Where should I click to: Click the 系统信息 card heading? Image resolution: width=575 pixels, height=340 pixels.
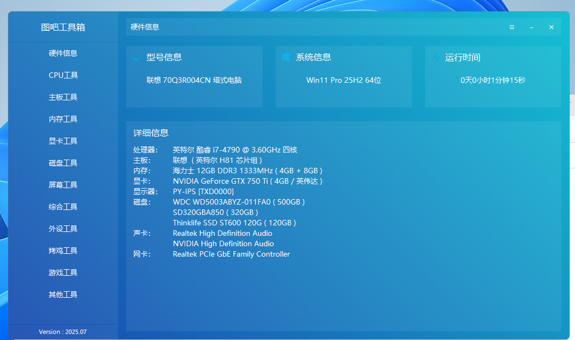(314, 57)
